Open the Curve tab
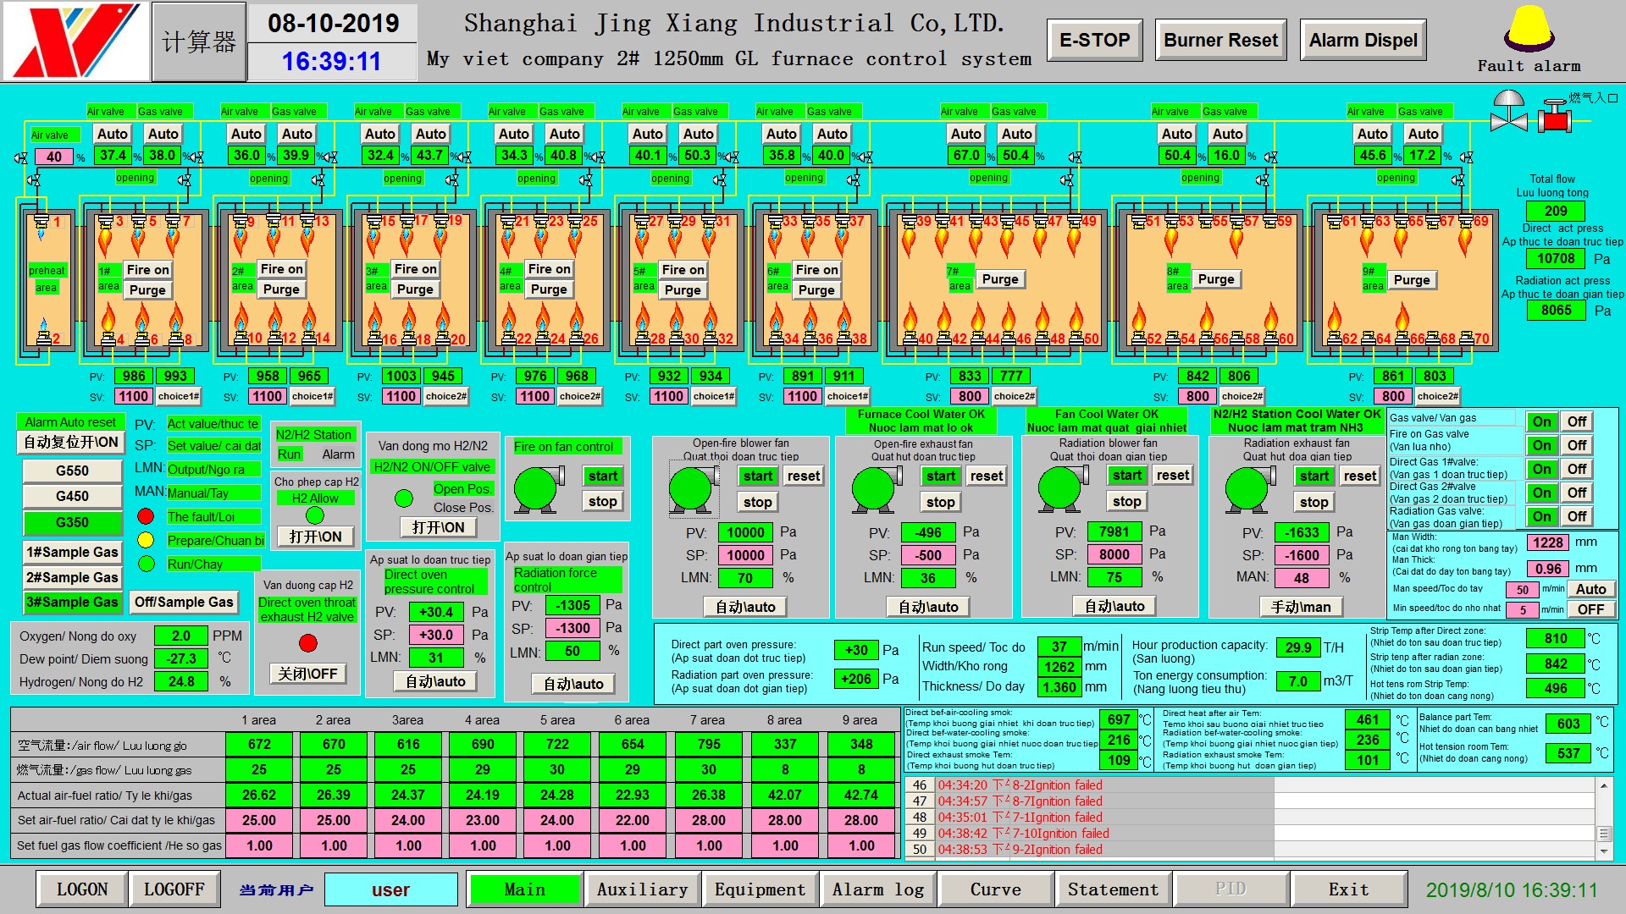1626x914 pixels. (996, 889)
